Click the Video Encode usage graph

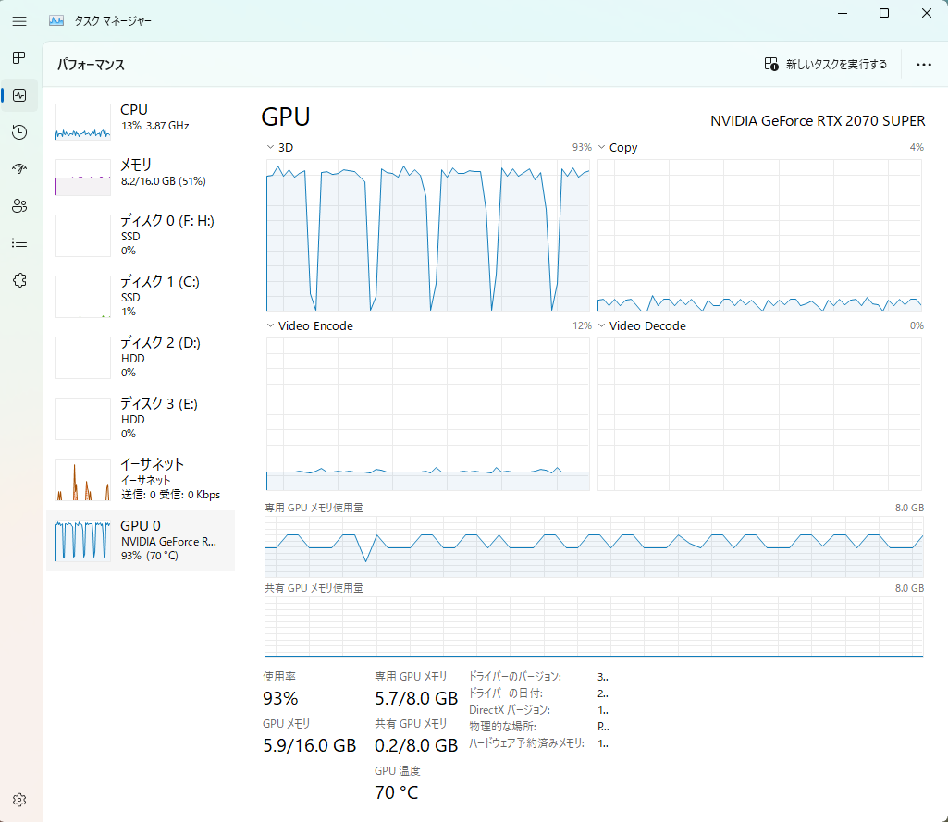(x=427, y=414)
